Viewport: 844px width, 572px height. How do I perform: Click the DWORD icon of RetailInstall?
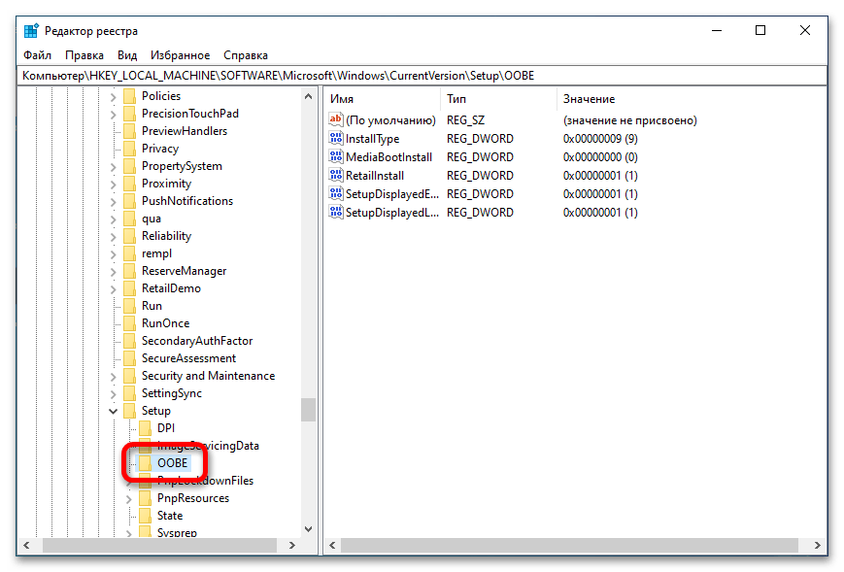[336, 175]
